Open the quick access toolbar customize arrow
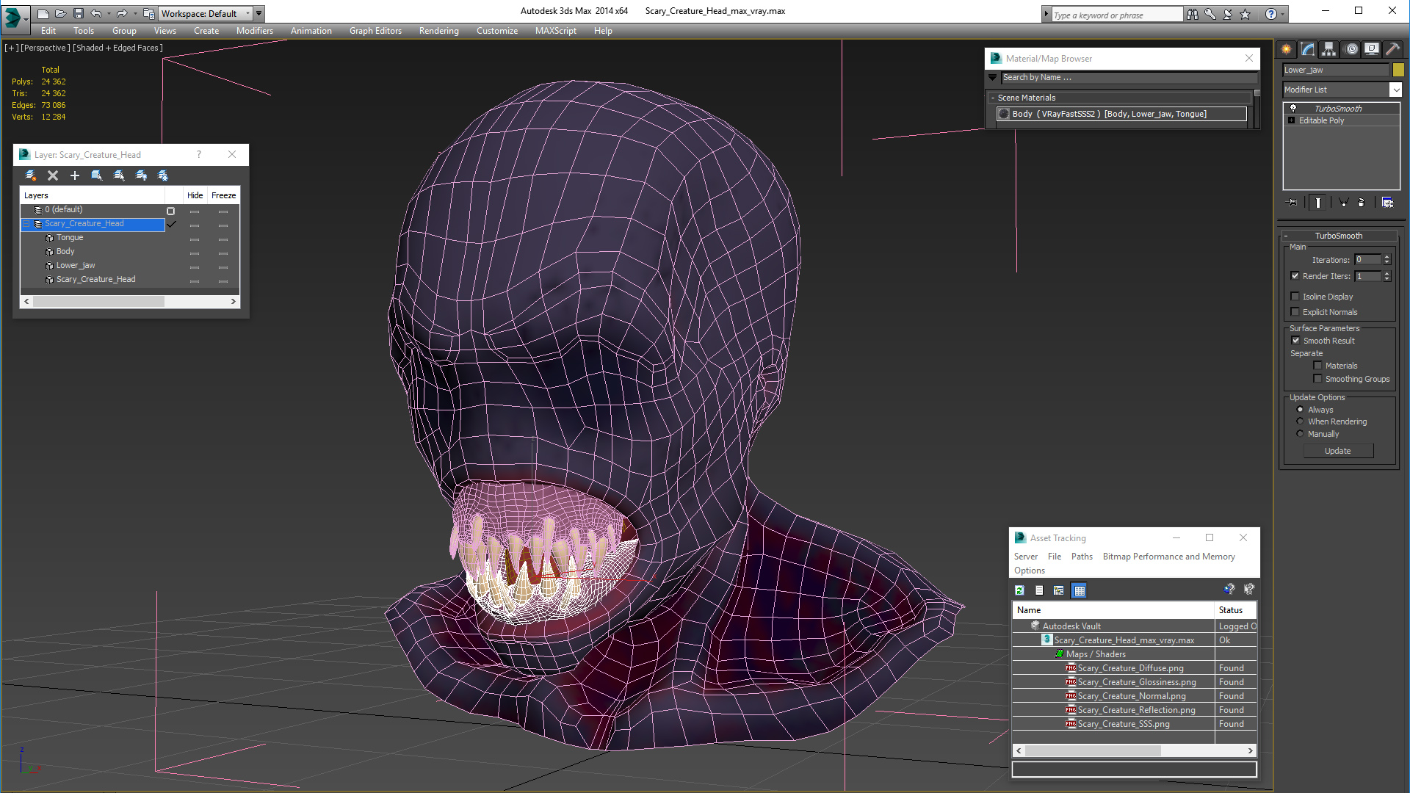Screen dimensions: 1410x793 pos(259,13)
